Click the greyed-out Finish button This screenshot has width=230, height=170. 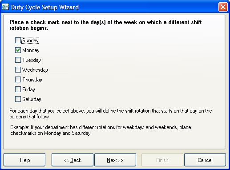point(162,160)
